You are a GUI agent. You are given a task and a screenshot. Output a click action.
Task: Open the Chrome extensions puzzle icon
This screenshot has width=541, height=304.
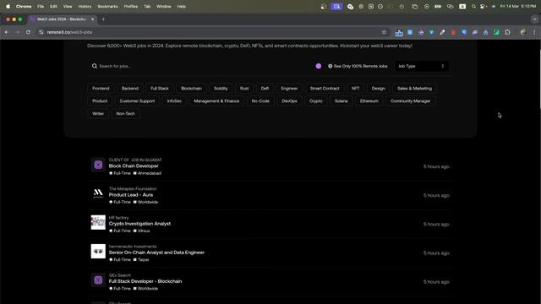click(507, 32)
